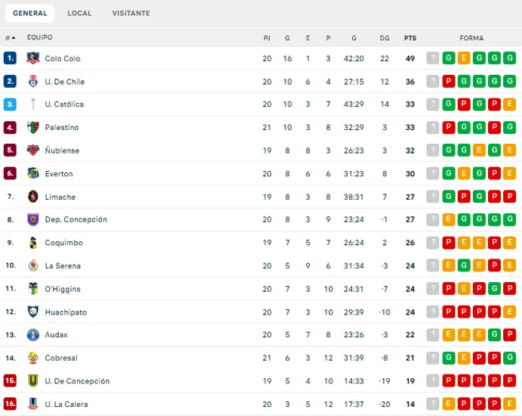Click the U. De Chile crest icon
The image size is (522, 416).
tap(33, 82)
